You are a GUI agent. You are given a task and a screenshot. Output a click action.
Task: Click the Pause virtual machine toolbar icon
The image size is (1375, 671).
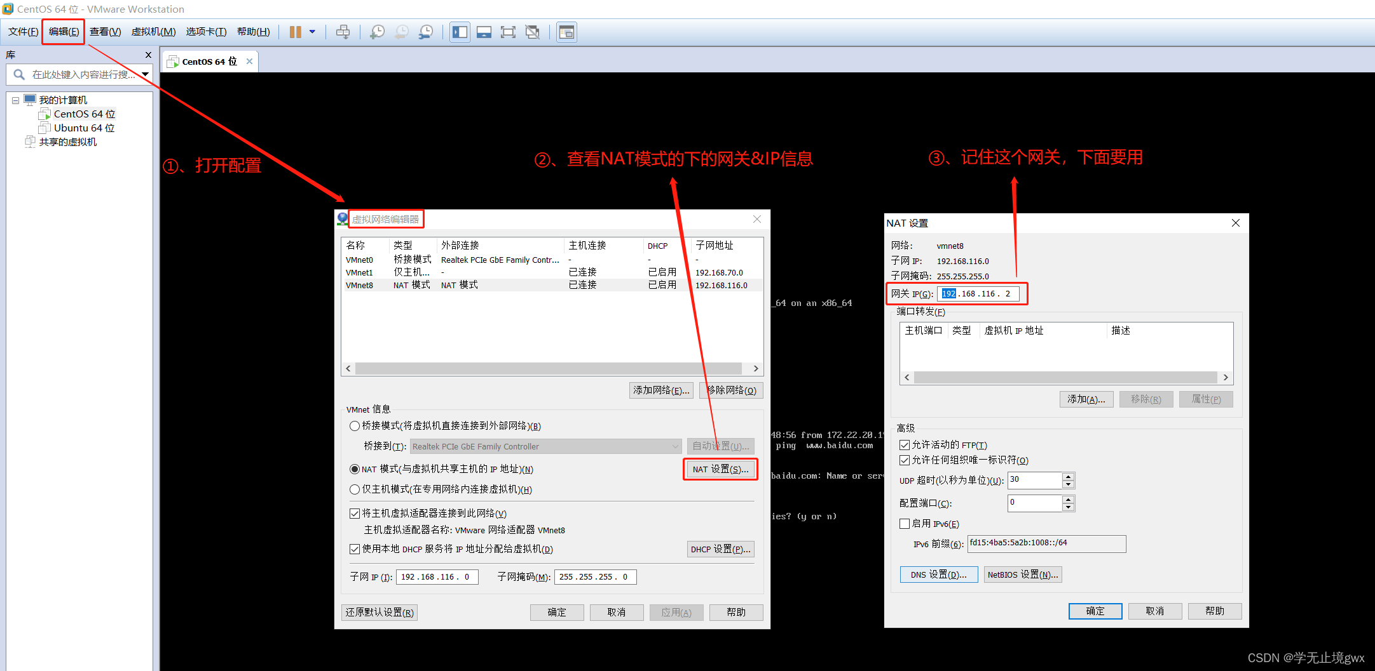[296, 32]
